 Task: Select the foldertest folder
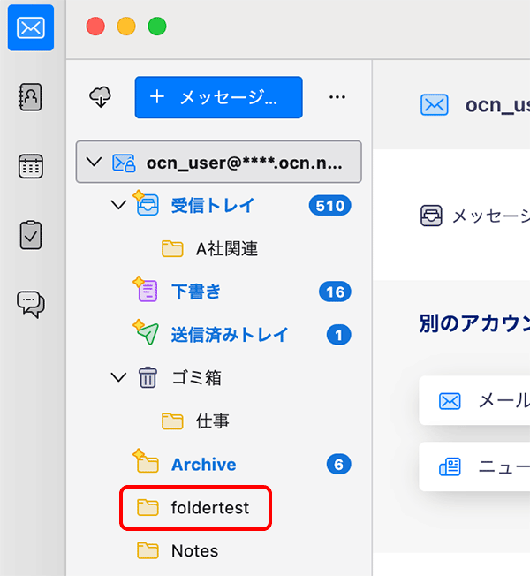pyautogui.click(x=209, y=508)
